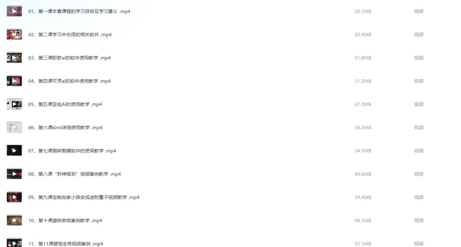Click thumbnail of 02 related software video
Image resolution: width=461 pixels, height=247 pixels.
14,34
